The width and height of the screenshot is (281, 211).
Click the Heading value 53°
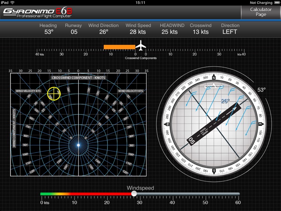click(49, 32)
